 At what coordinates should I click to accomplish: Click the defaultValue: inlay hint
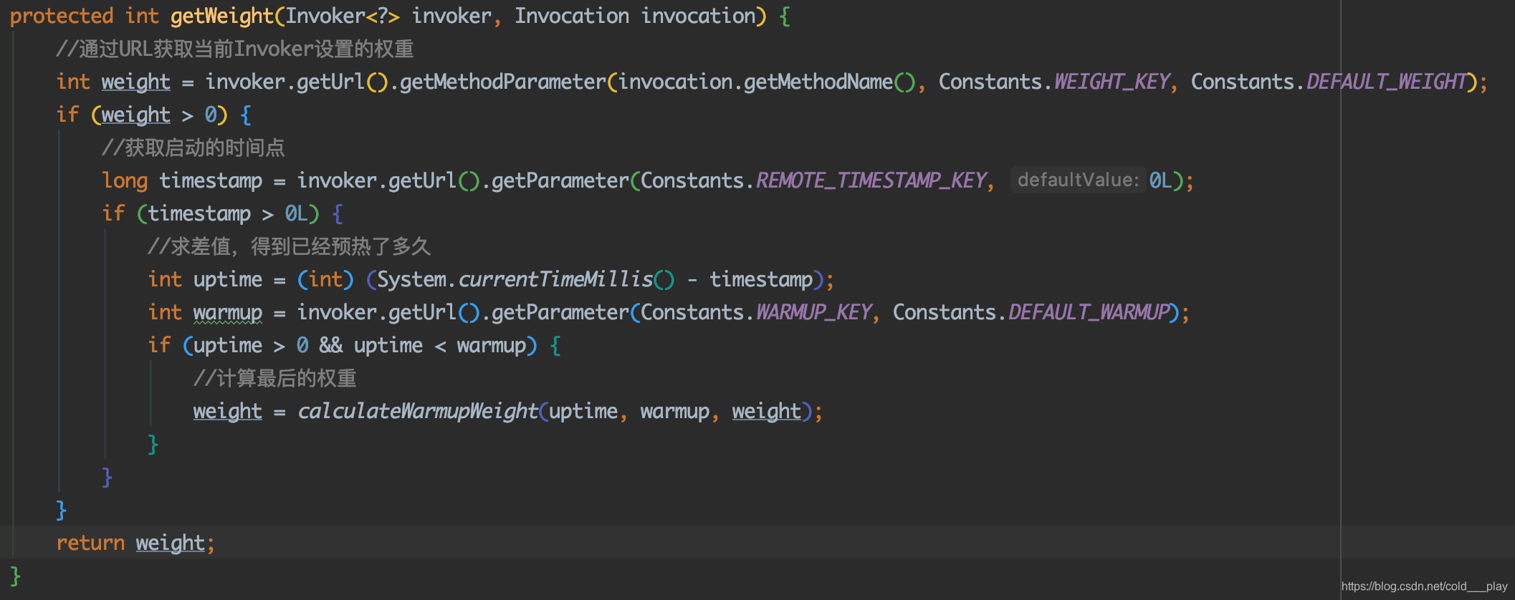[x=1078, y=180]
